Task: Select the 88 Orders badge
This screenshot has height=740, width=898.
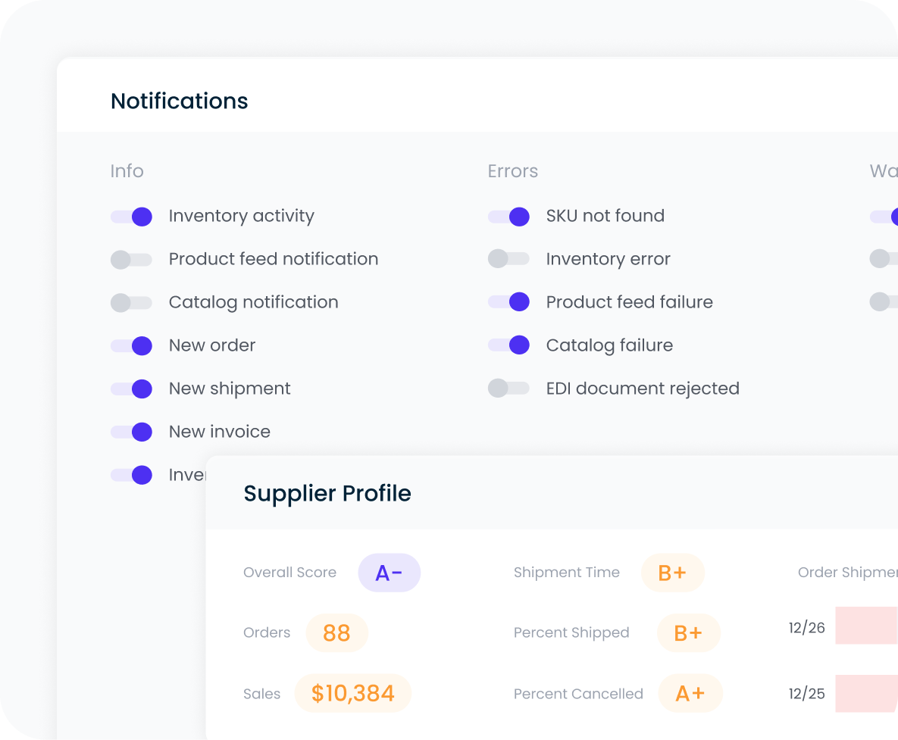Action: [x=336, y=633]
